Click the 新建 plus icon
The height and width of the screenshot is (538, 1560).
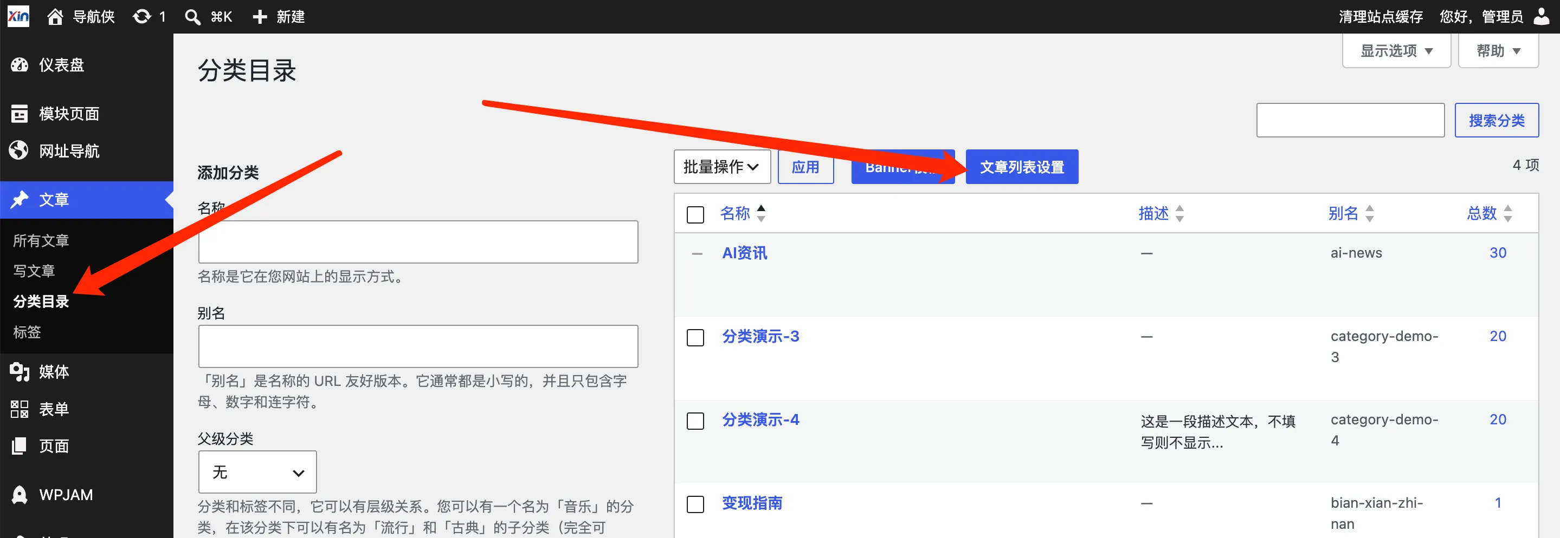click(x=260, y=16)
